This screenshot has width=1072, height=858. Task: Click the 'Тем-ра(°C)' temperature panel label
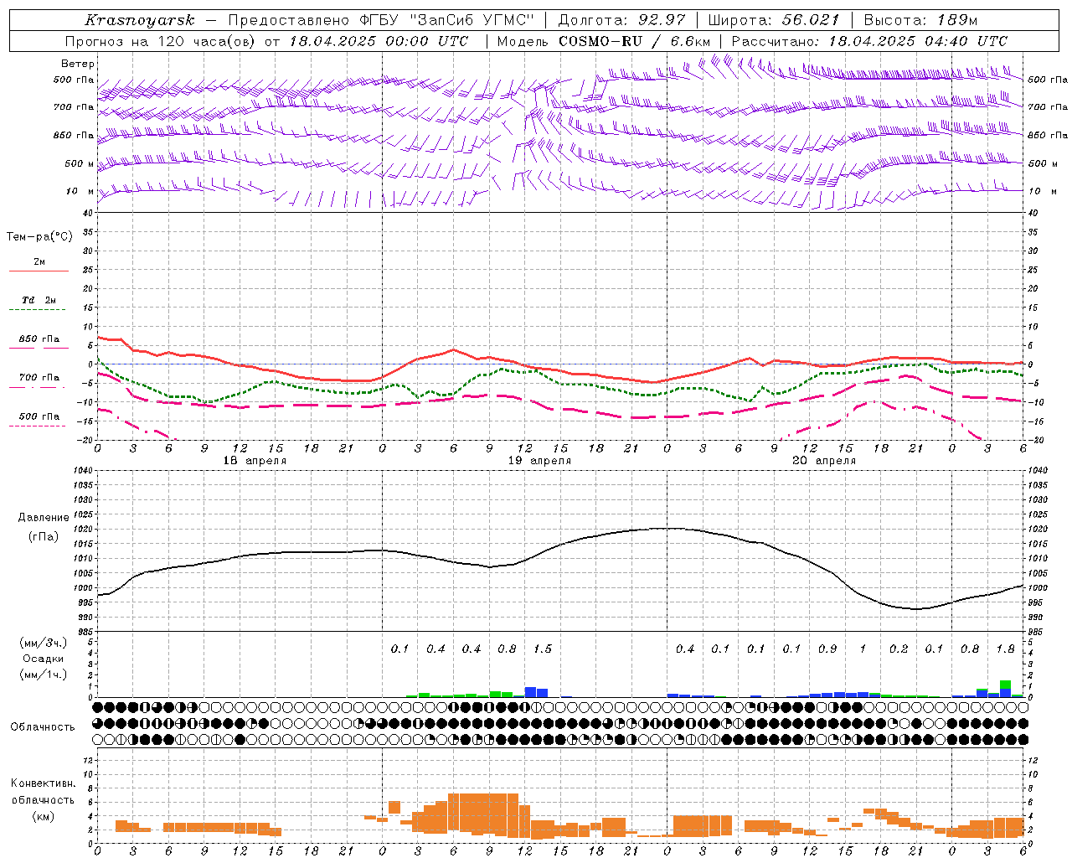pos(39,236)
